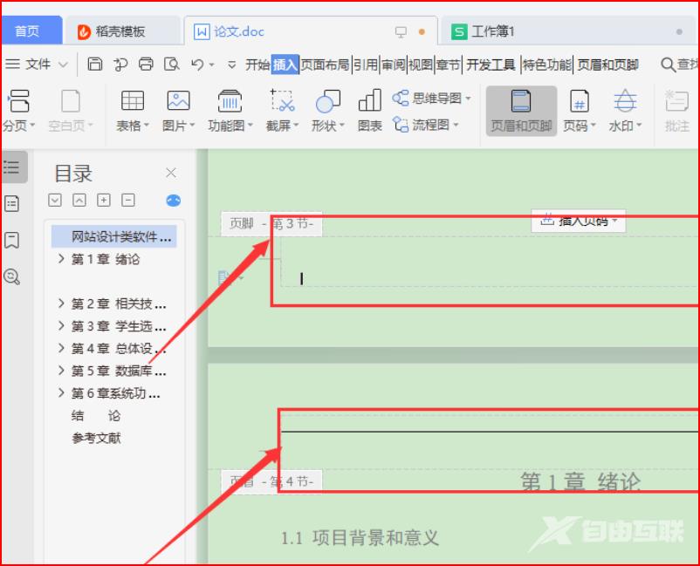700x566 pixels.
Task: Open the bookmark sidebar icon
Action: (x=11, y=240)
